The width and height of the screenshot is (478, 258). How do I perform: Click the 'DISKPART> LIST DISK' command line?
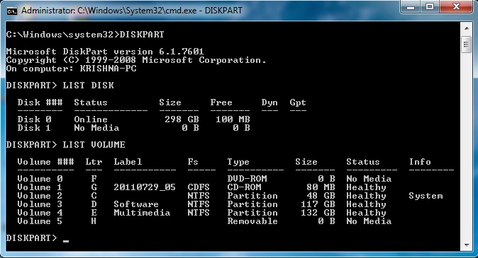tap(60, 86)
